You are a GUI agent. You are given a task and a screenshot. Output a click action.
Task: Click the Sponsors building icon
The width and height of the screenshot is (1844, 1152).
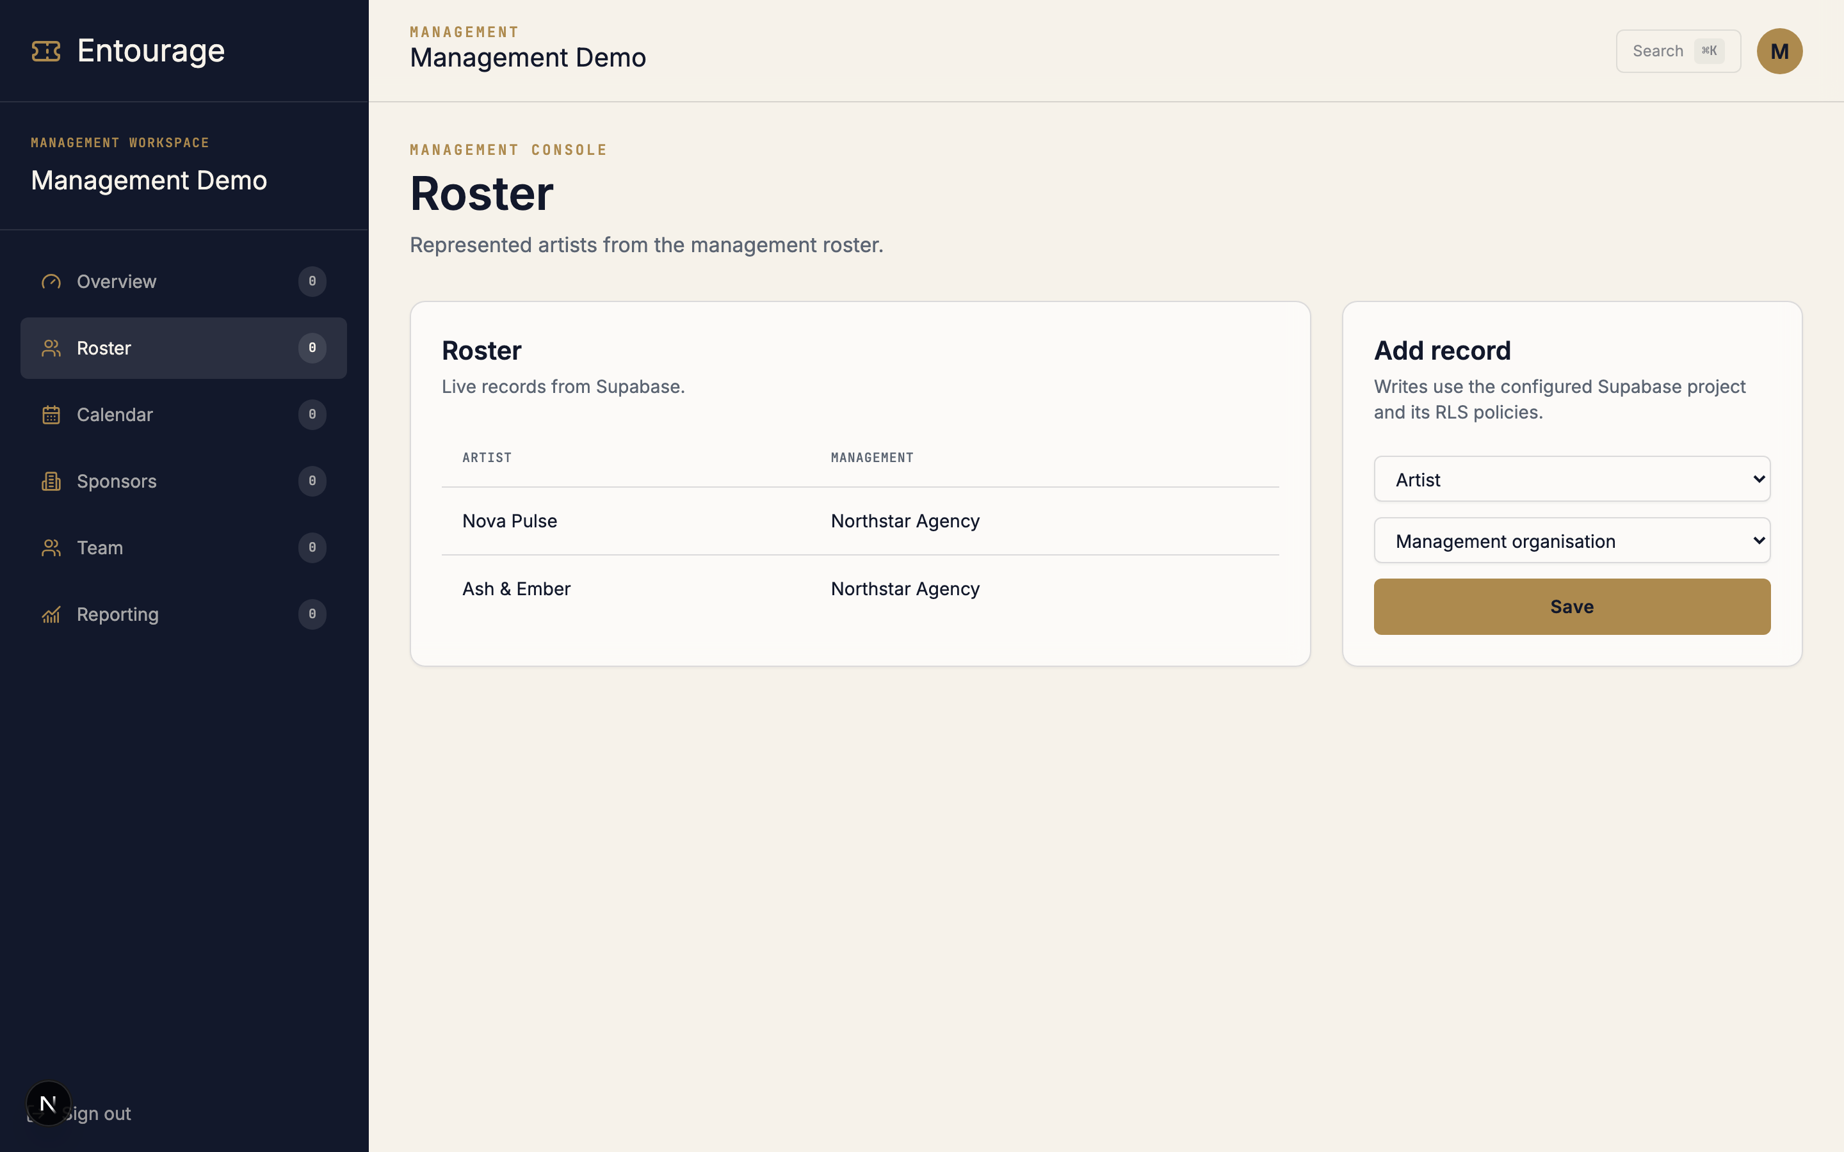(51, 481)
